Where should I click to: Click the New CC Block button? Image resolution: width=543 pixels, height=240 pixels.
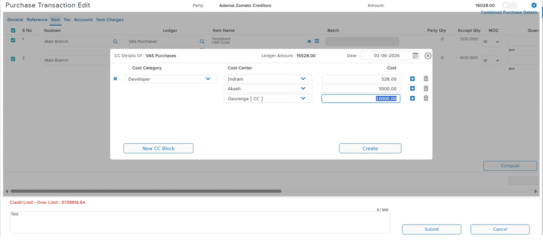tap(158, 148)
